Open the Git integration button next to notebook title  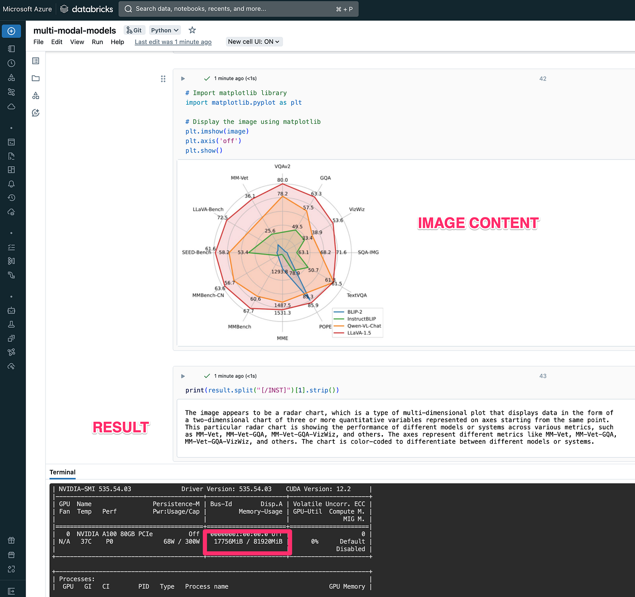(134, 30)
